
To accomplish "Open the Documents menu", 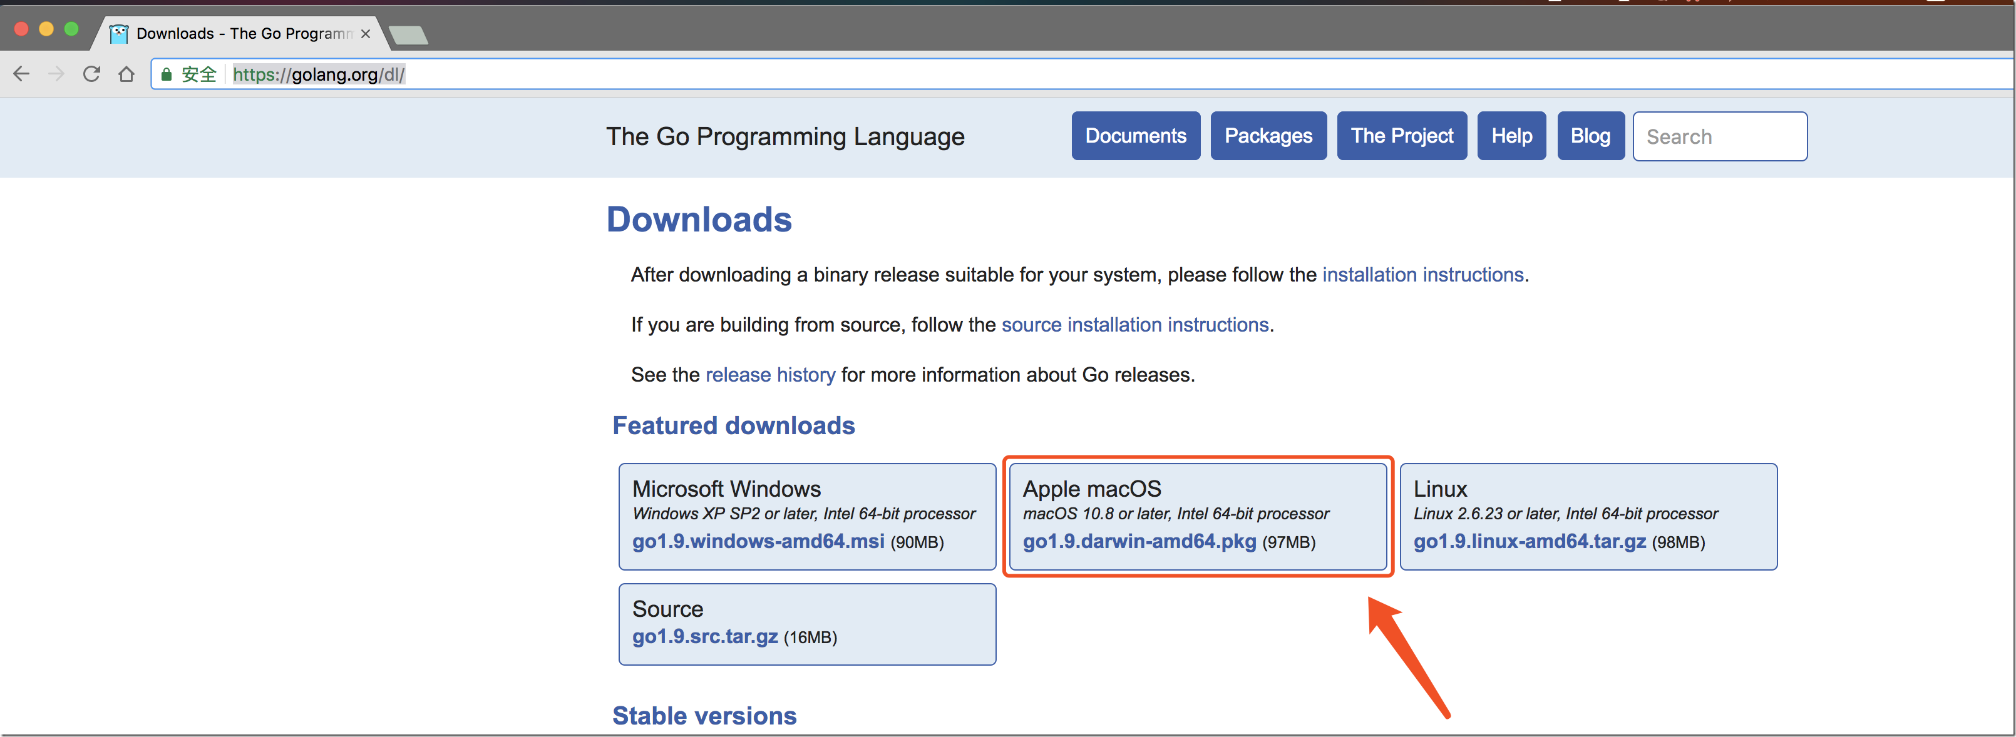I will click(1136, 136).
